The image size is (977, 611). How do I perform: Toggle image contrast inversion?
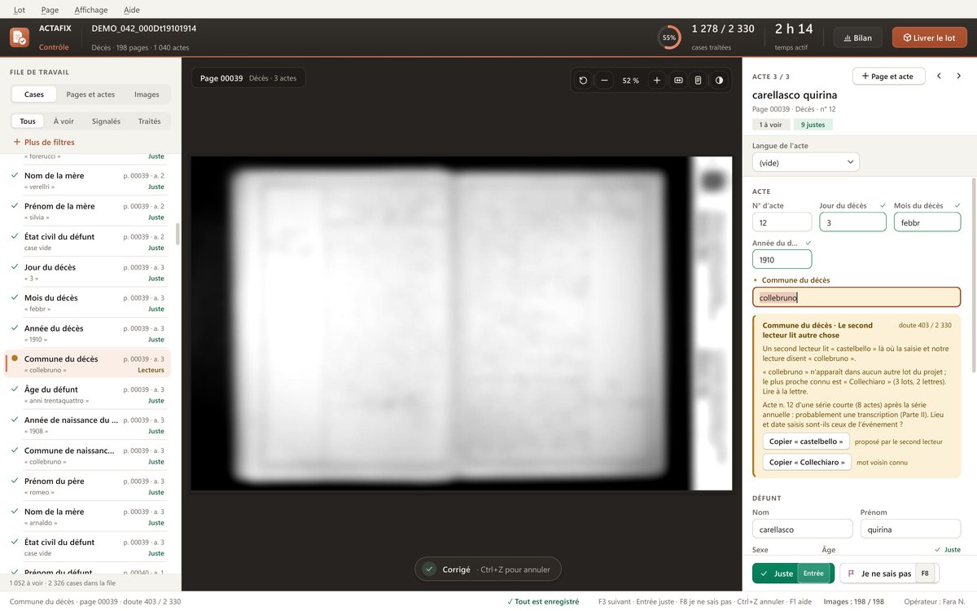click(719, 81)
